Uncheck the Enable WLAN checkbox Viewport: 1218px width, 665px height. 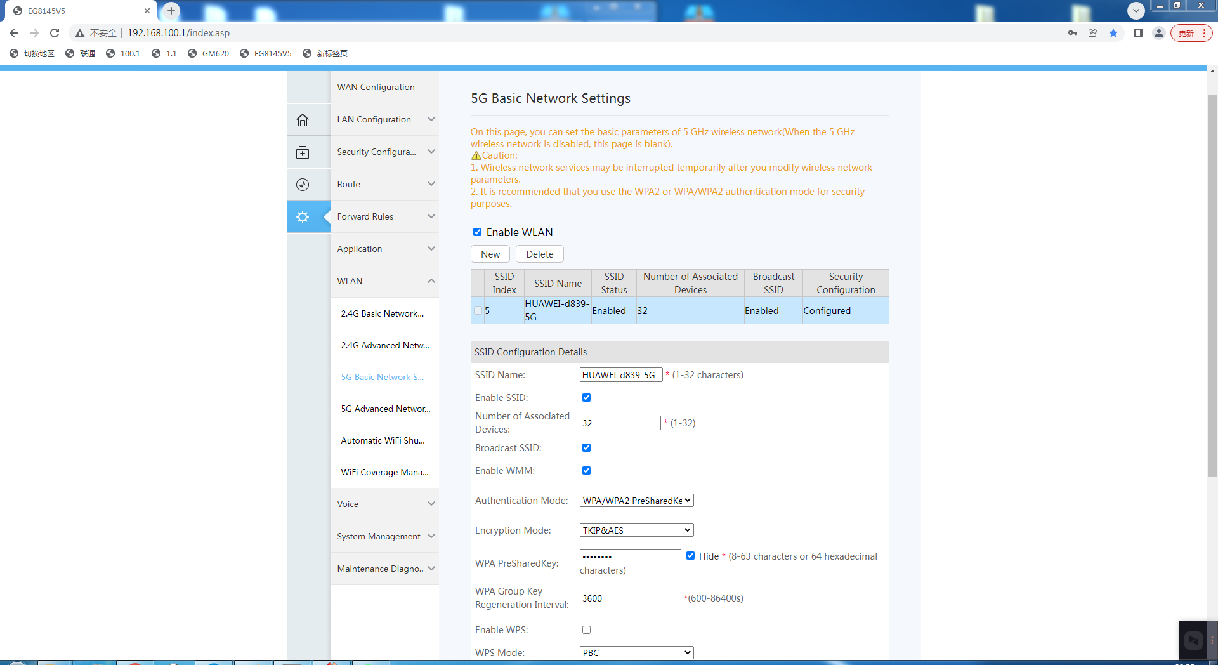point(477,232)
